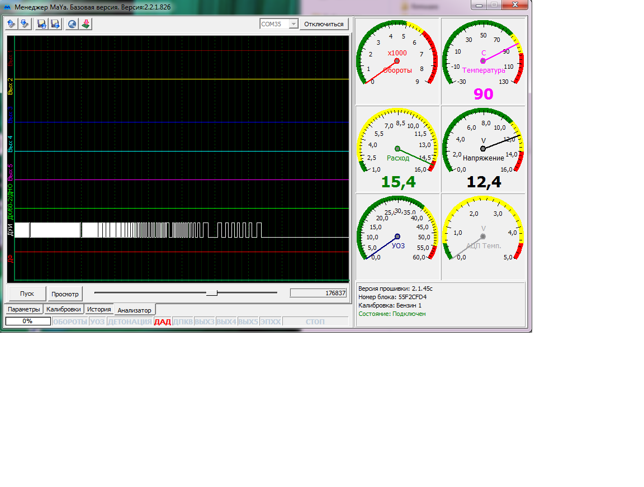Click the floppy disk with down arrow icon

[55, 24]
